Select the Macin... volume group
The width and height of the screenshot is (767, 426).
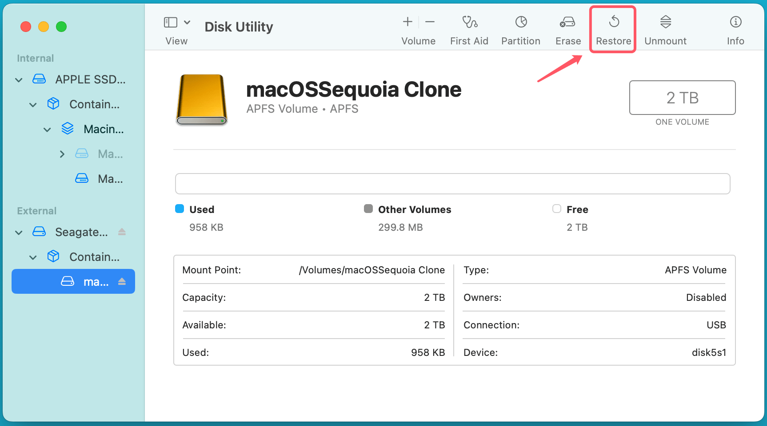[103, 129]
